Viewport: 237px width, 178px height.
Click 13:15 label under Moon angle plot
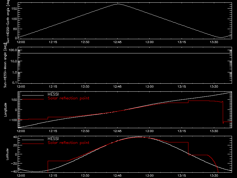(x=182, y=86)
